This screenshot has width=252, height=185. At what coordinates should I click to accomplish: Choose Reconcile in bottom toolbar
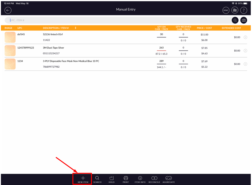point(154,179)
